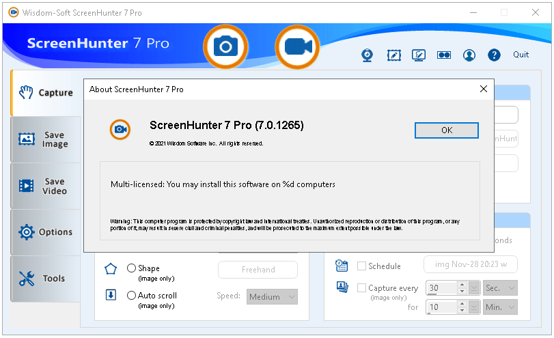Start video recording with camcorder button
Screen dimensions: 554x338
(x=297, y=46)
